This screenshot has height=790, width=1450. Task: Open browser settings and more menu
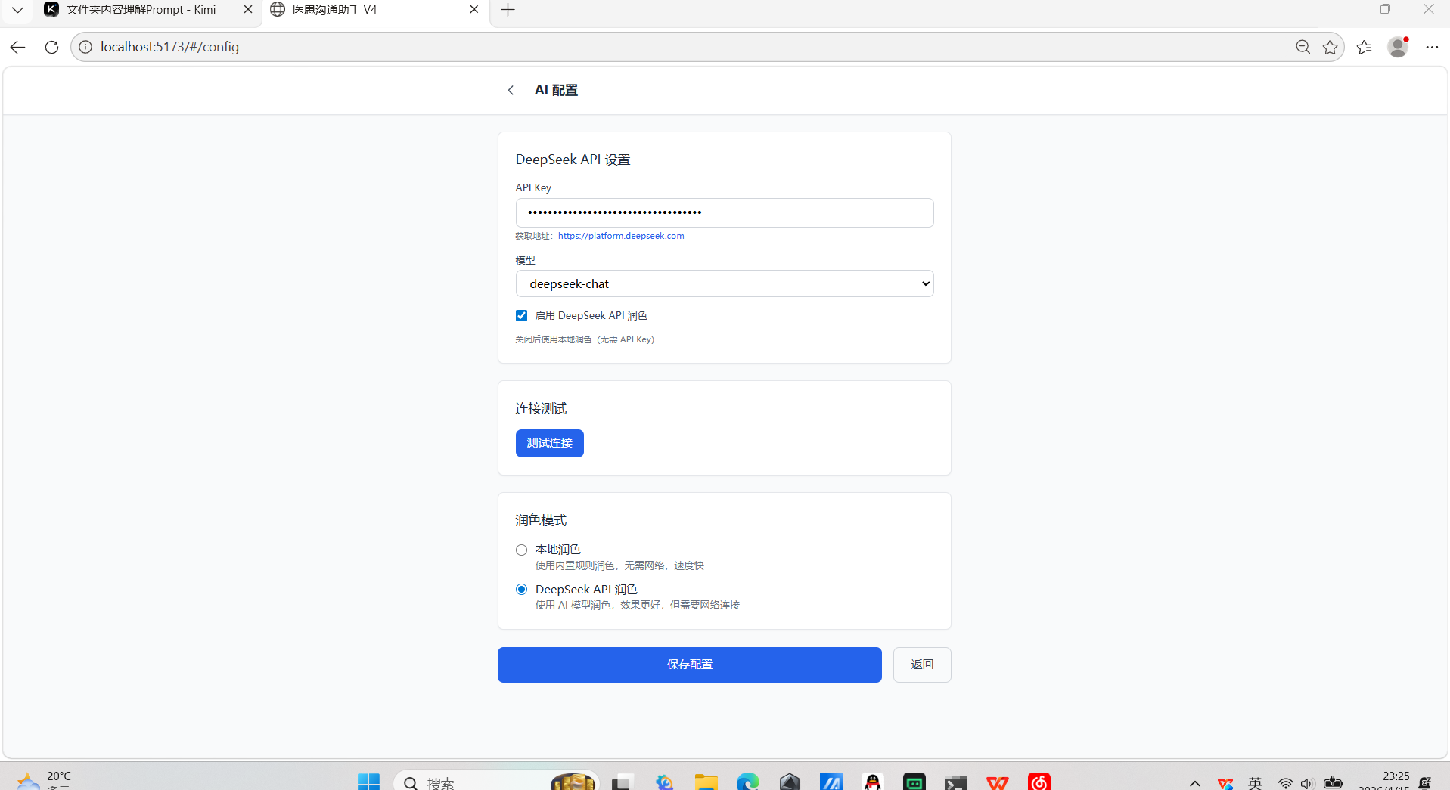1432,47
